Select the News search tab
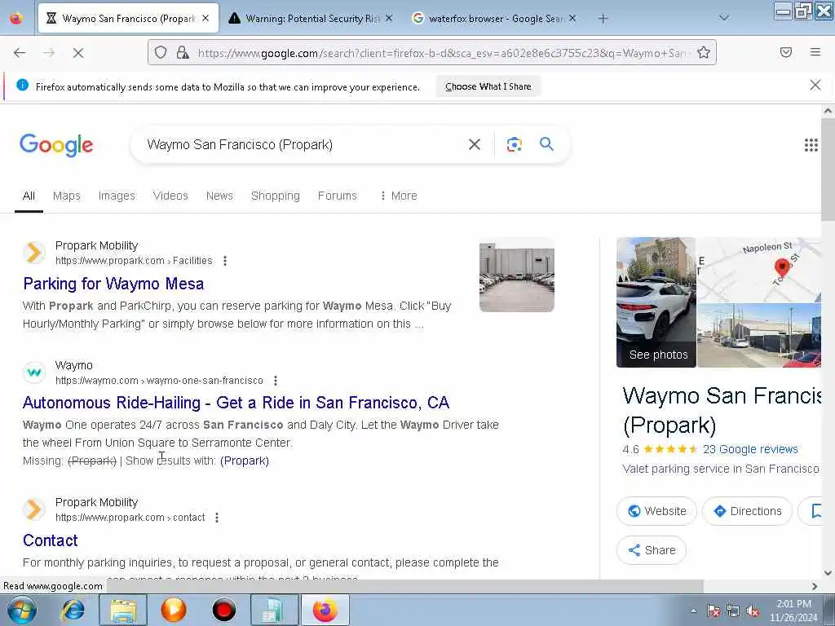The image size is (835, 626). tap(219, 196)
